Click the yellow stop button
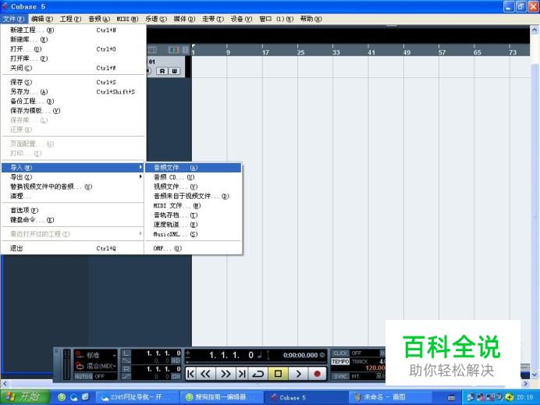540x405 pixels. (x=278, y=374)
